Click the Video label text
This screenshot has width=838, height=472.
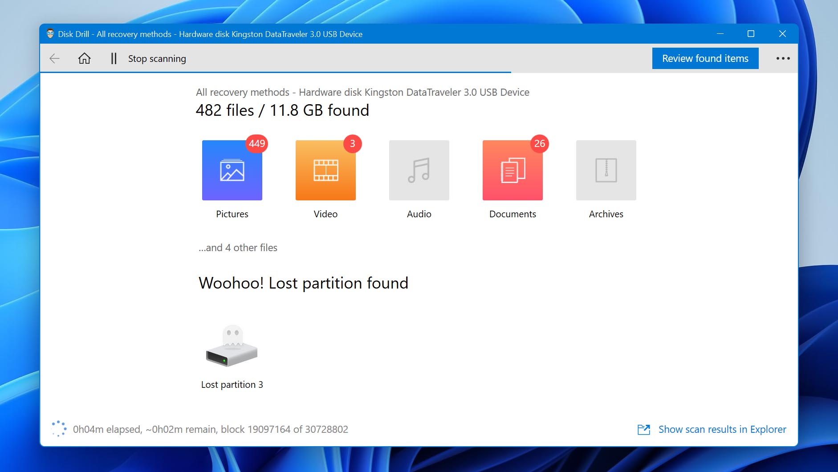coord(325,214)
